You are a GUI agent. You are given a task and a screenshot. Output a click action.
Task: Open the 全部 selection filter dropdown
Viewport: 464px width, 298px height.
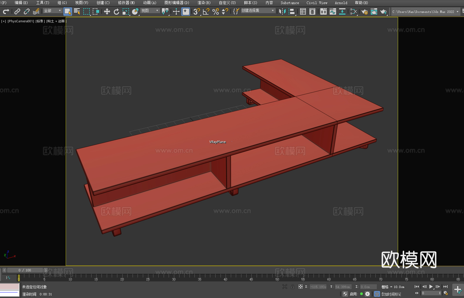53,11
